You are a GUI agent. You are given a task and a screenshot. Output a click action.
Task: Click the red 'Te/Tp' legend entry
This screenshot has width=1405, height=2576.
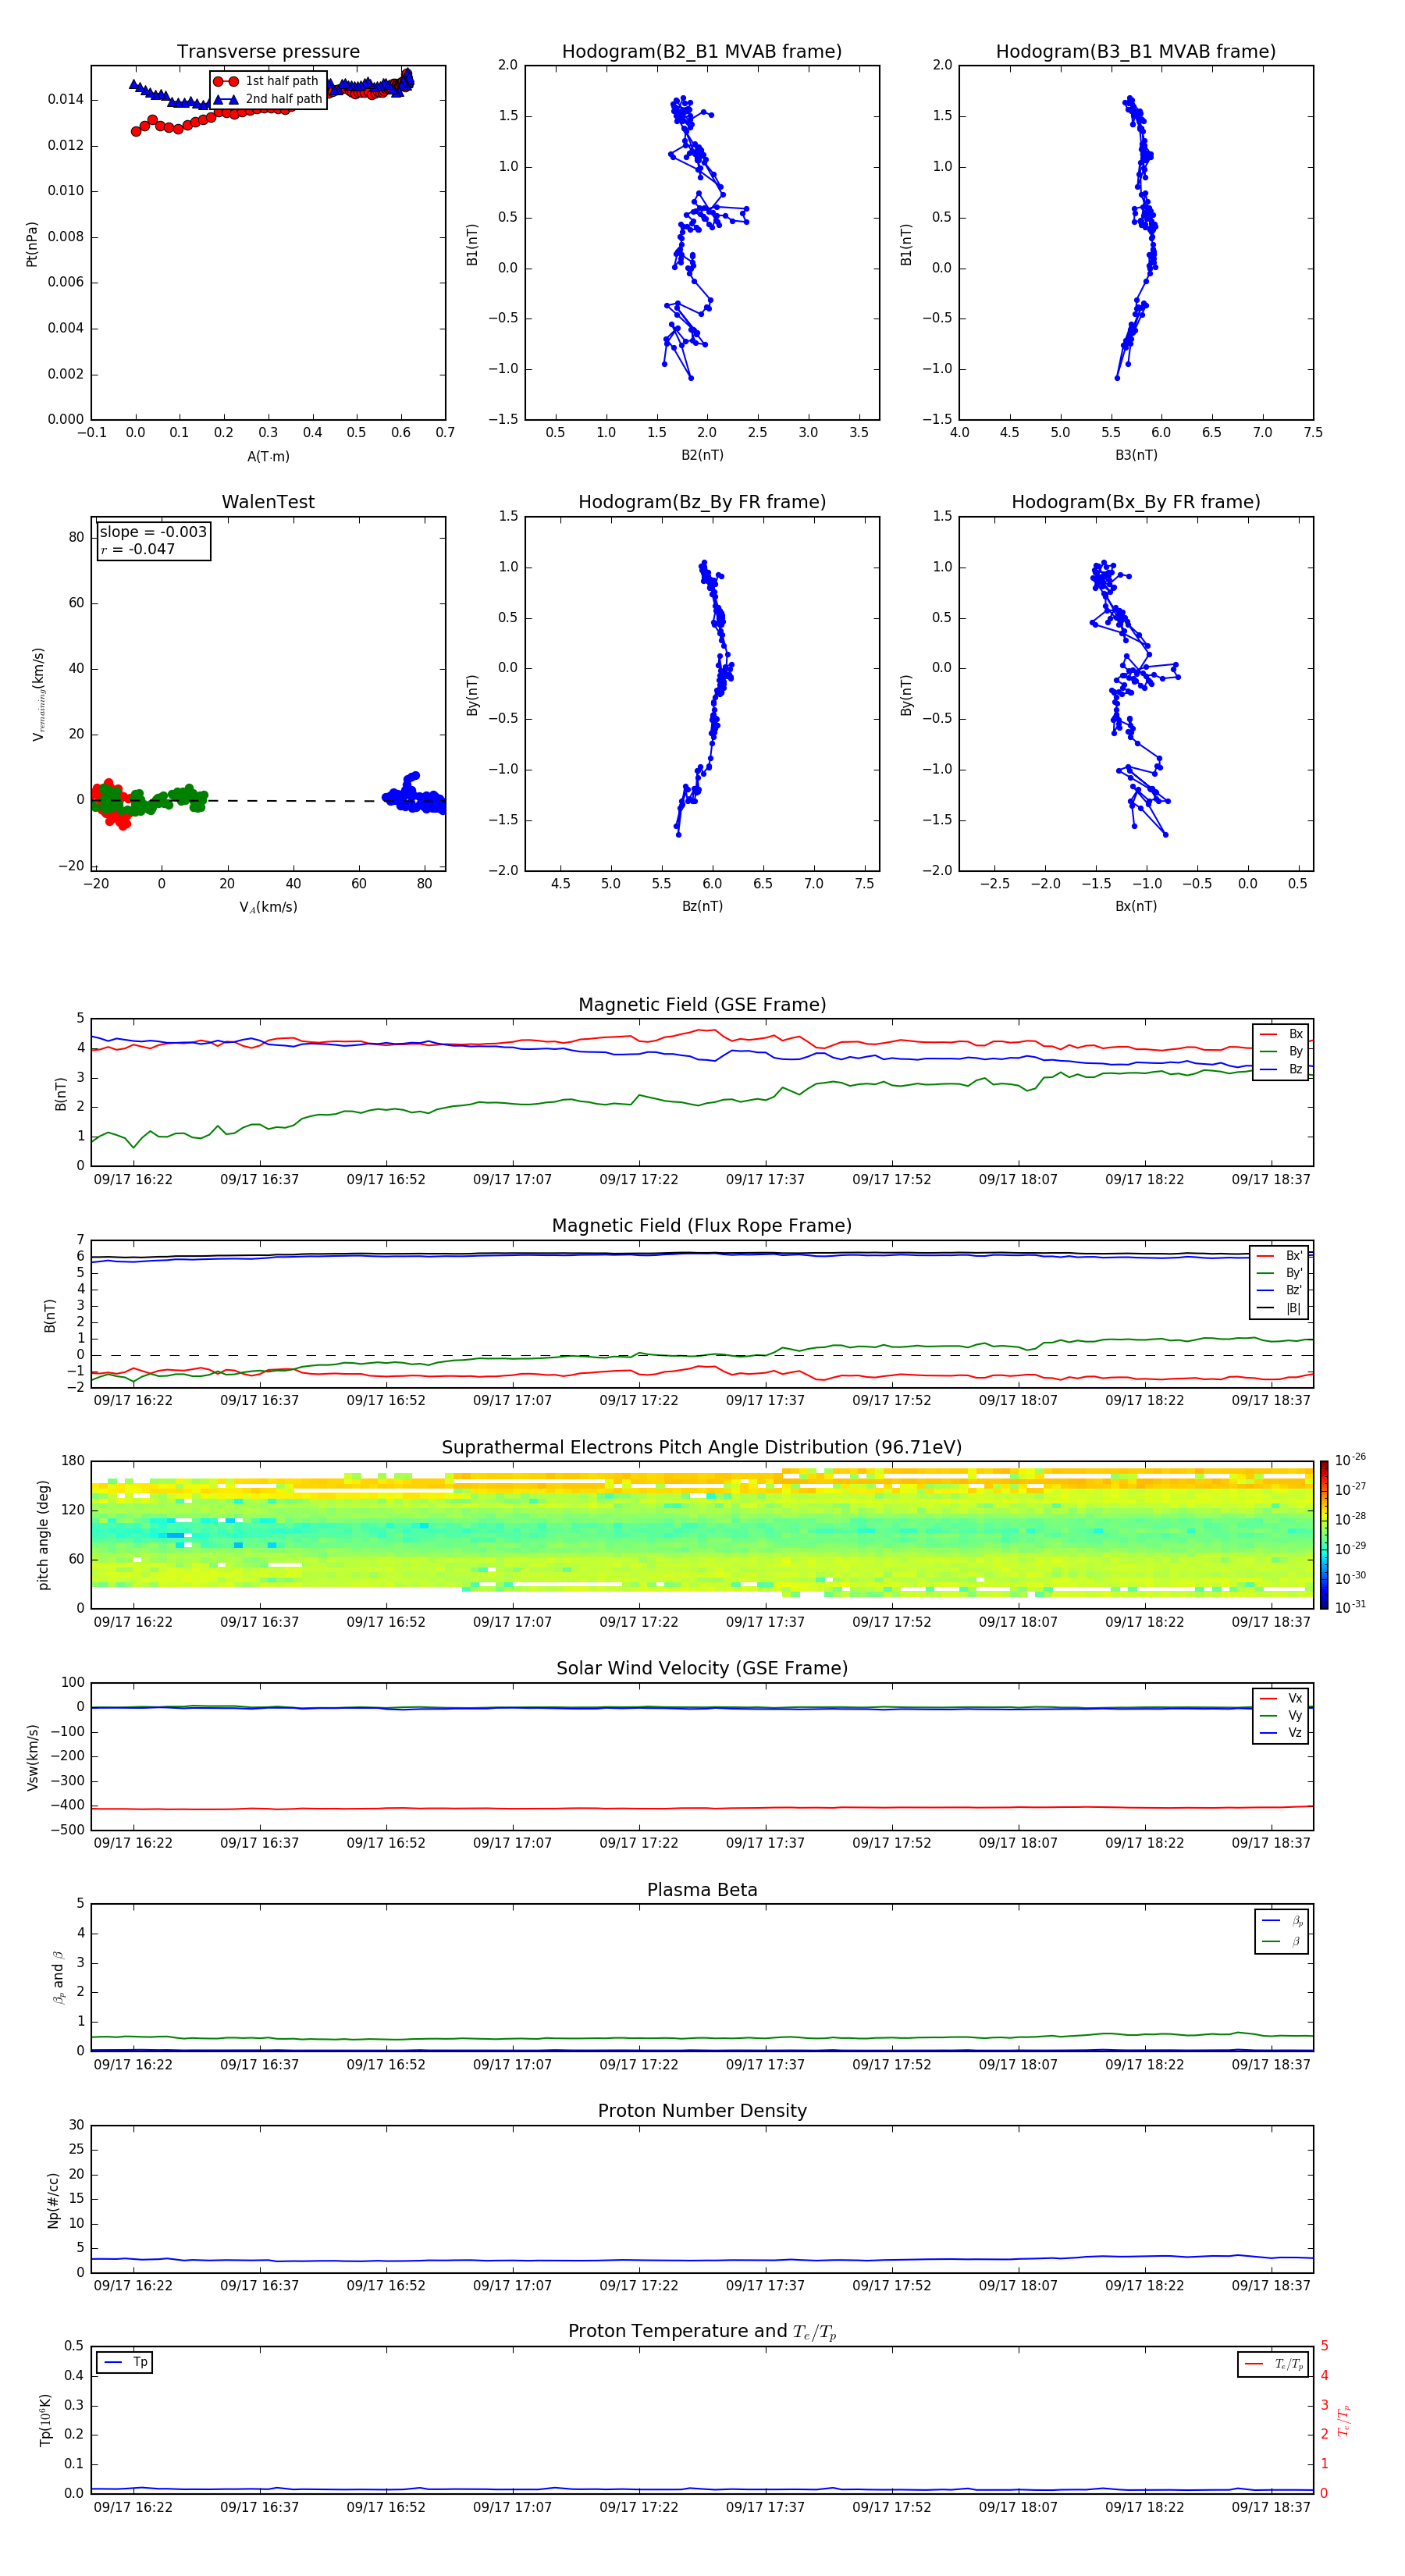point(1274,2364)
